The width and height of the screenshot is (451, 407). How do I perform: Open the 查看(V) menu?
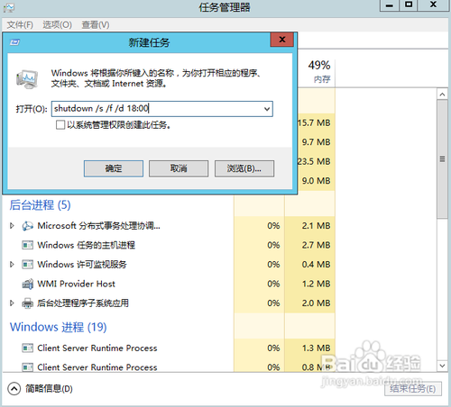click(x=96, y=24)
